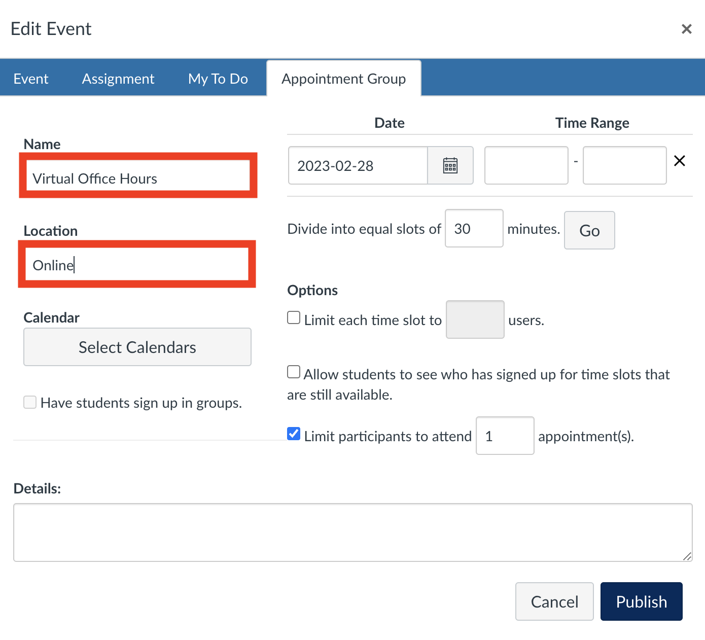Check Have students sign up in groups
Viewport: 705px width, 640px height.
point(30,402)
